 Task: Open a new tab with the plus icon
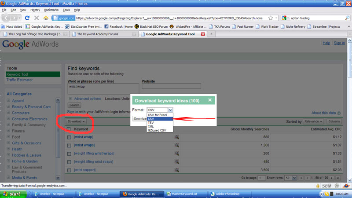point(211,34)
